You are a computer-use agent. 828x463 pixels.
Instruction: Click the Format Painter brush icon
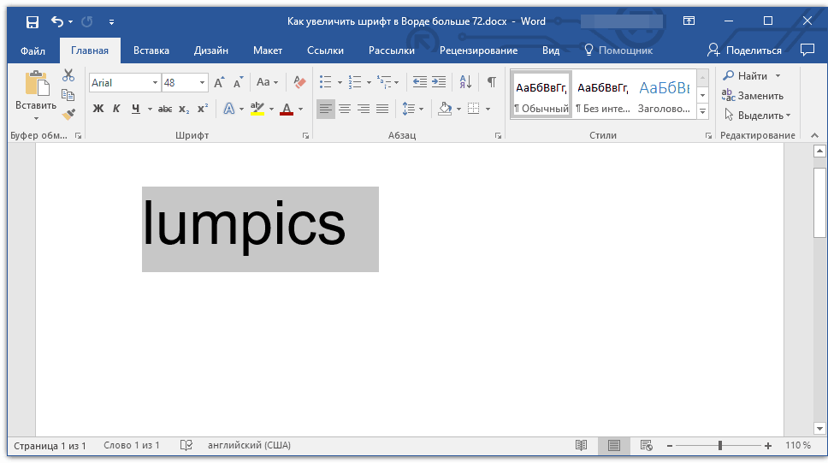(x=68, y=113)
